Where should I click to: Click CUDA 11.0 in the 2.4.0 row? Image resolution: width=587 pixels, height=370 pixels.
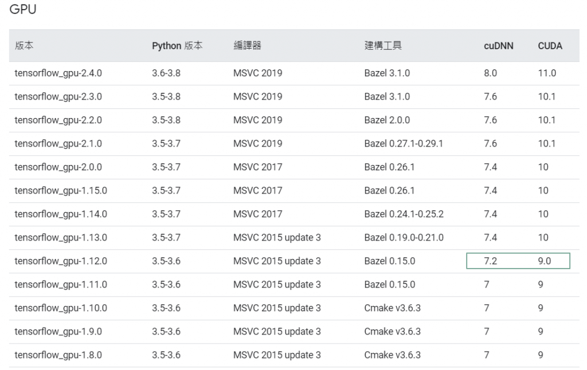click(x=547, y=73)
